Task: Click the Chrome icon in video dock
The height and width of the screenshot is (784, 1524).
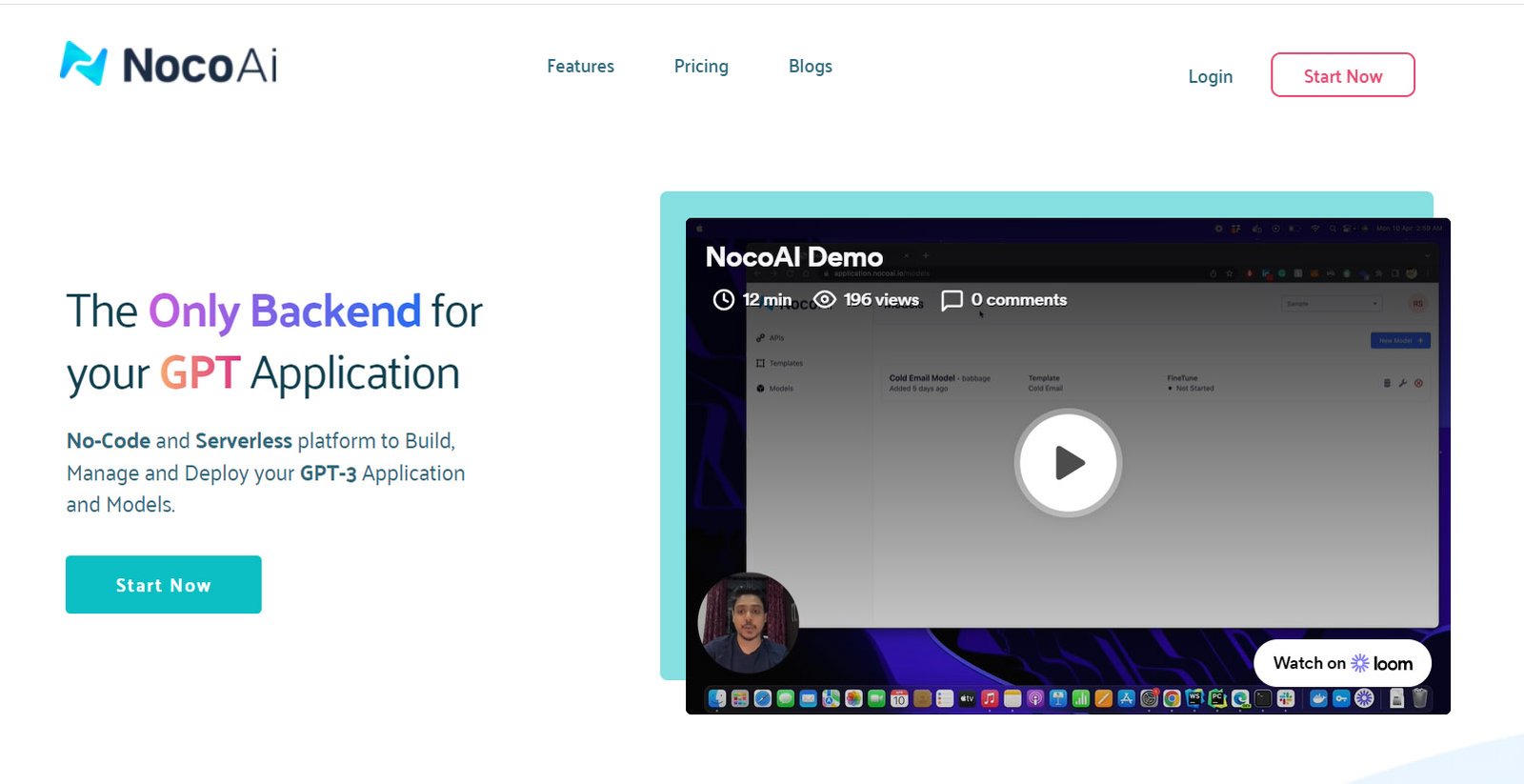Action: coord(1172,698)
